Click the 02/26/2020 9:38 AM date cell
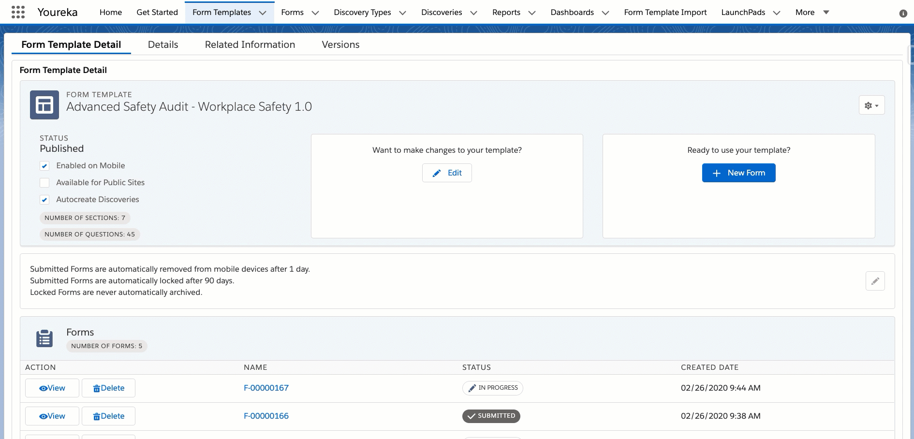Image resolution: width=914 pixels, height=439 pixels. point(721,416)
